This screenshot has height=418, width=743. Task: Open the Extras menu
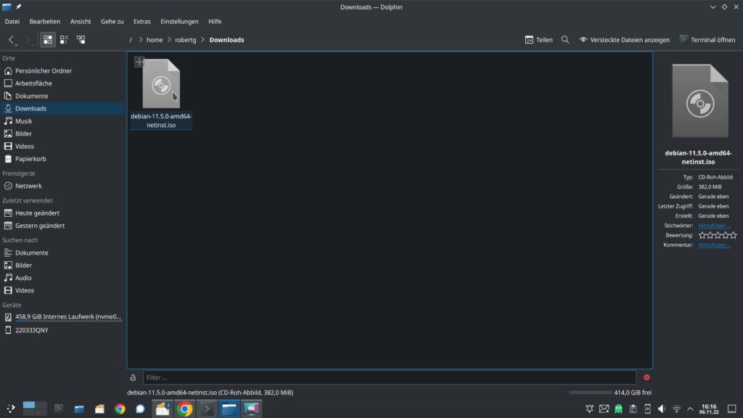coord(142,21)
